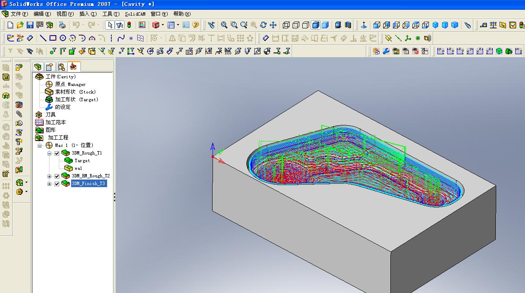
Task: Toggle the filter faces icon
Action: pyautogui.click(x=72, y=51)
